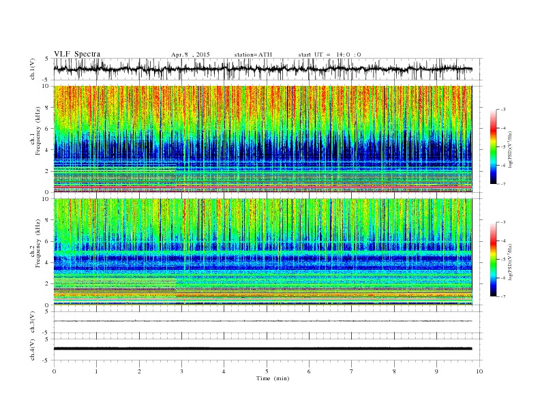This screenshot has width=540, height=417.
Task: Click inside the ch.1 frequency spectrogram
Action: coord(263,139)
